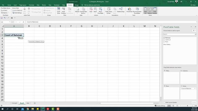Check the Runs field checkbox

point(164,42)
